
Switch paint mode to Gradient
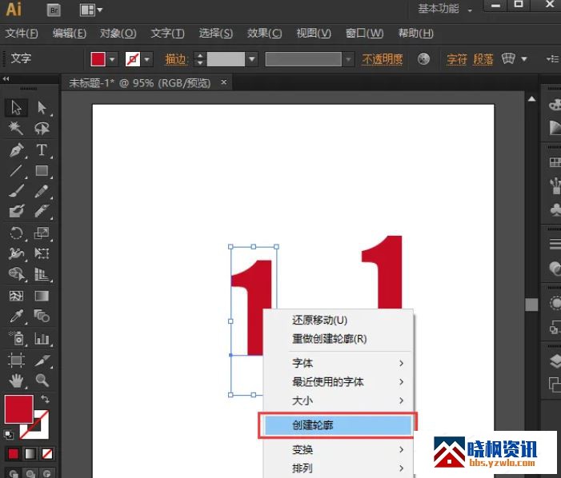pyautogui.click(x=30, y=454)
